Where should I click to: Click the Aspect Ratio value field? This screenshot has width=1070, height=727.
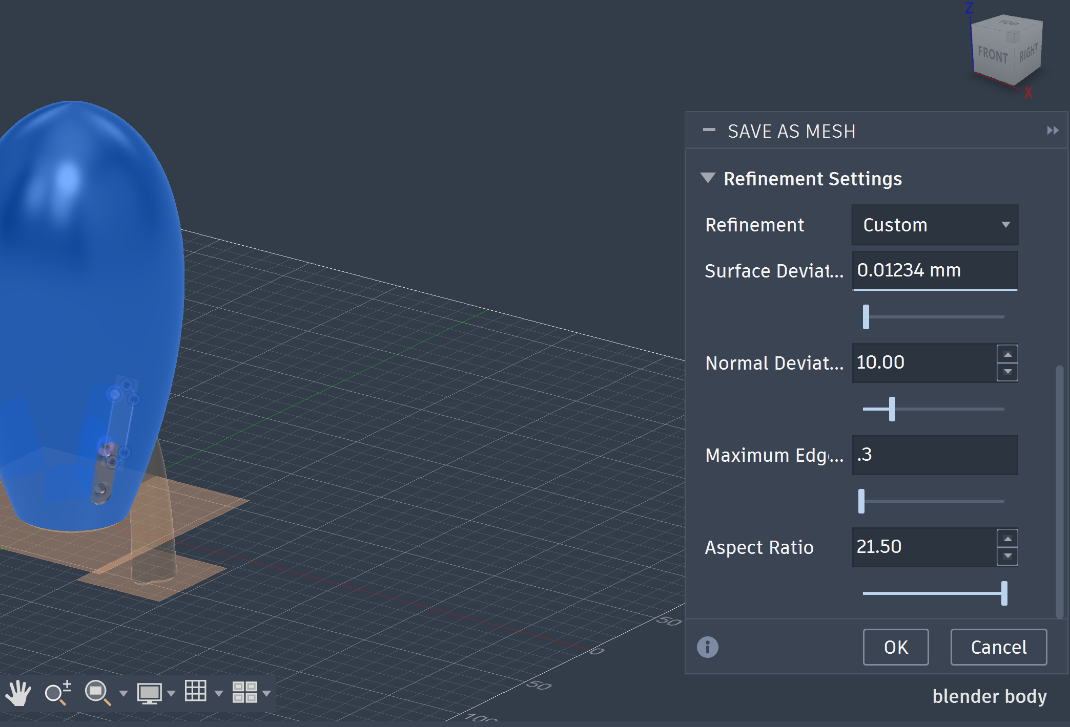click(x=924, y=547)
